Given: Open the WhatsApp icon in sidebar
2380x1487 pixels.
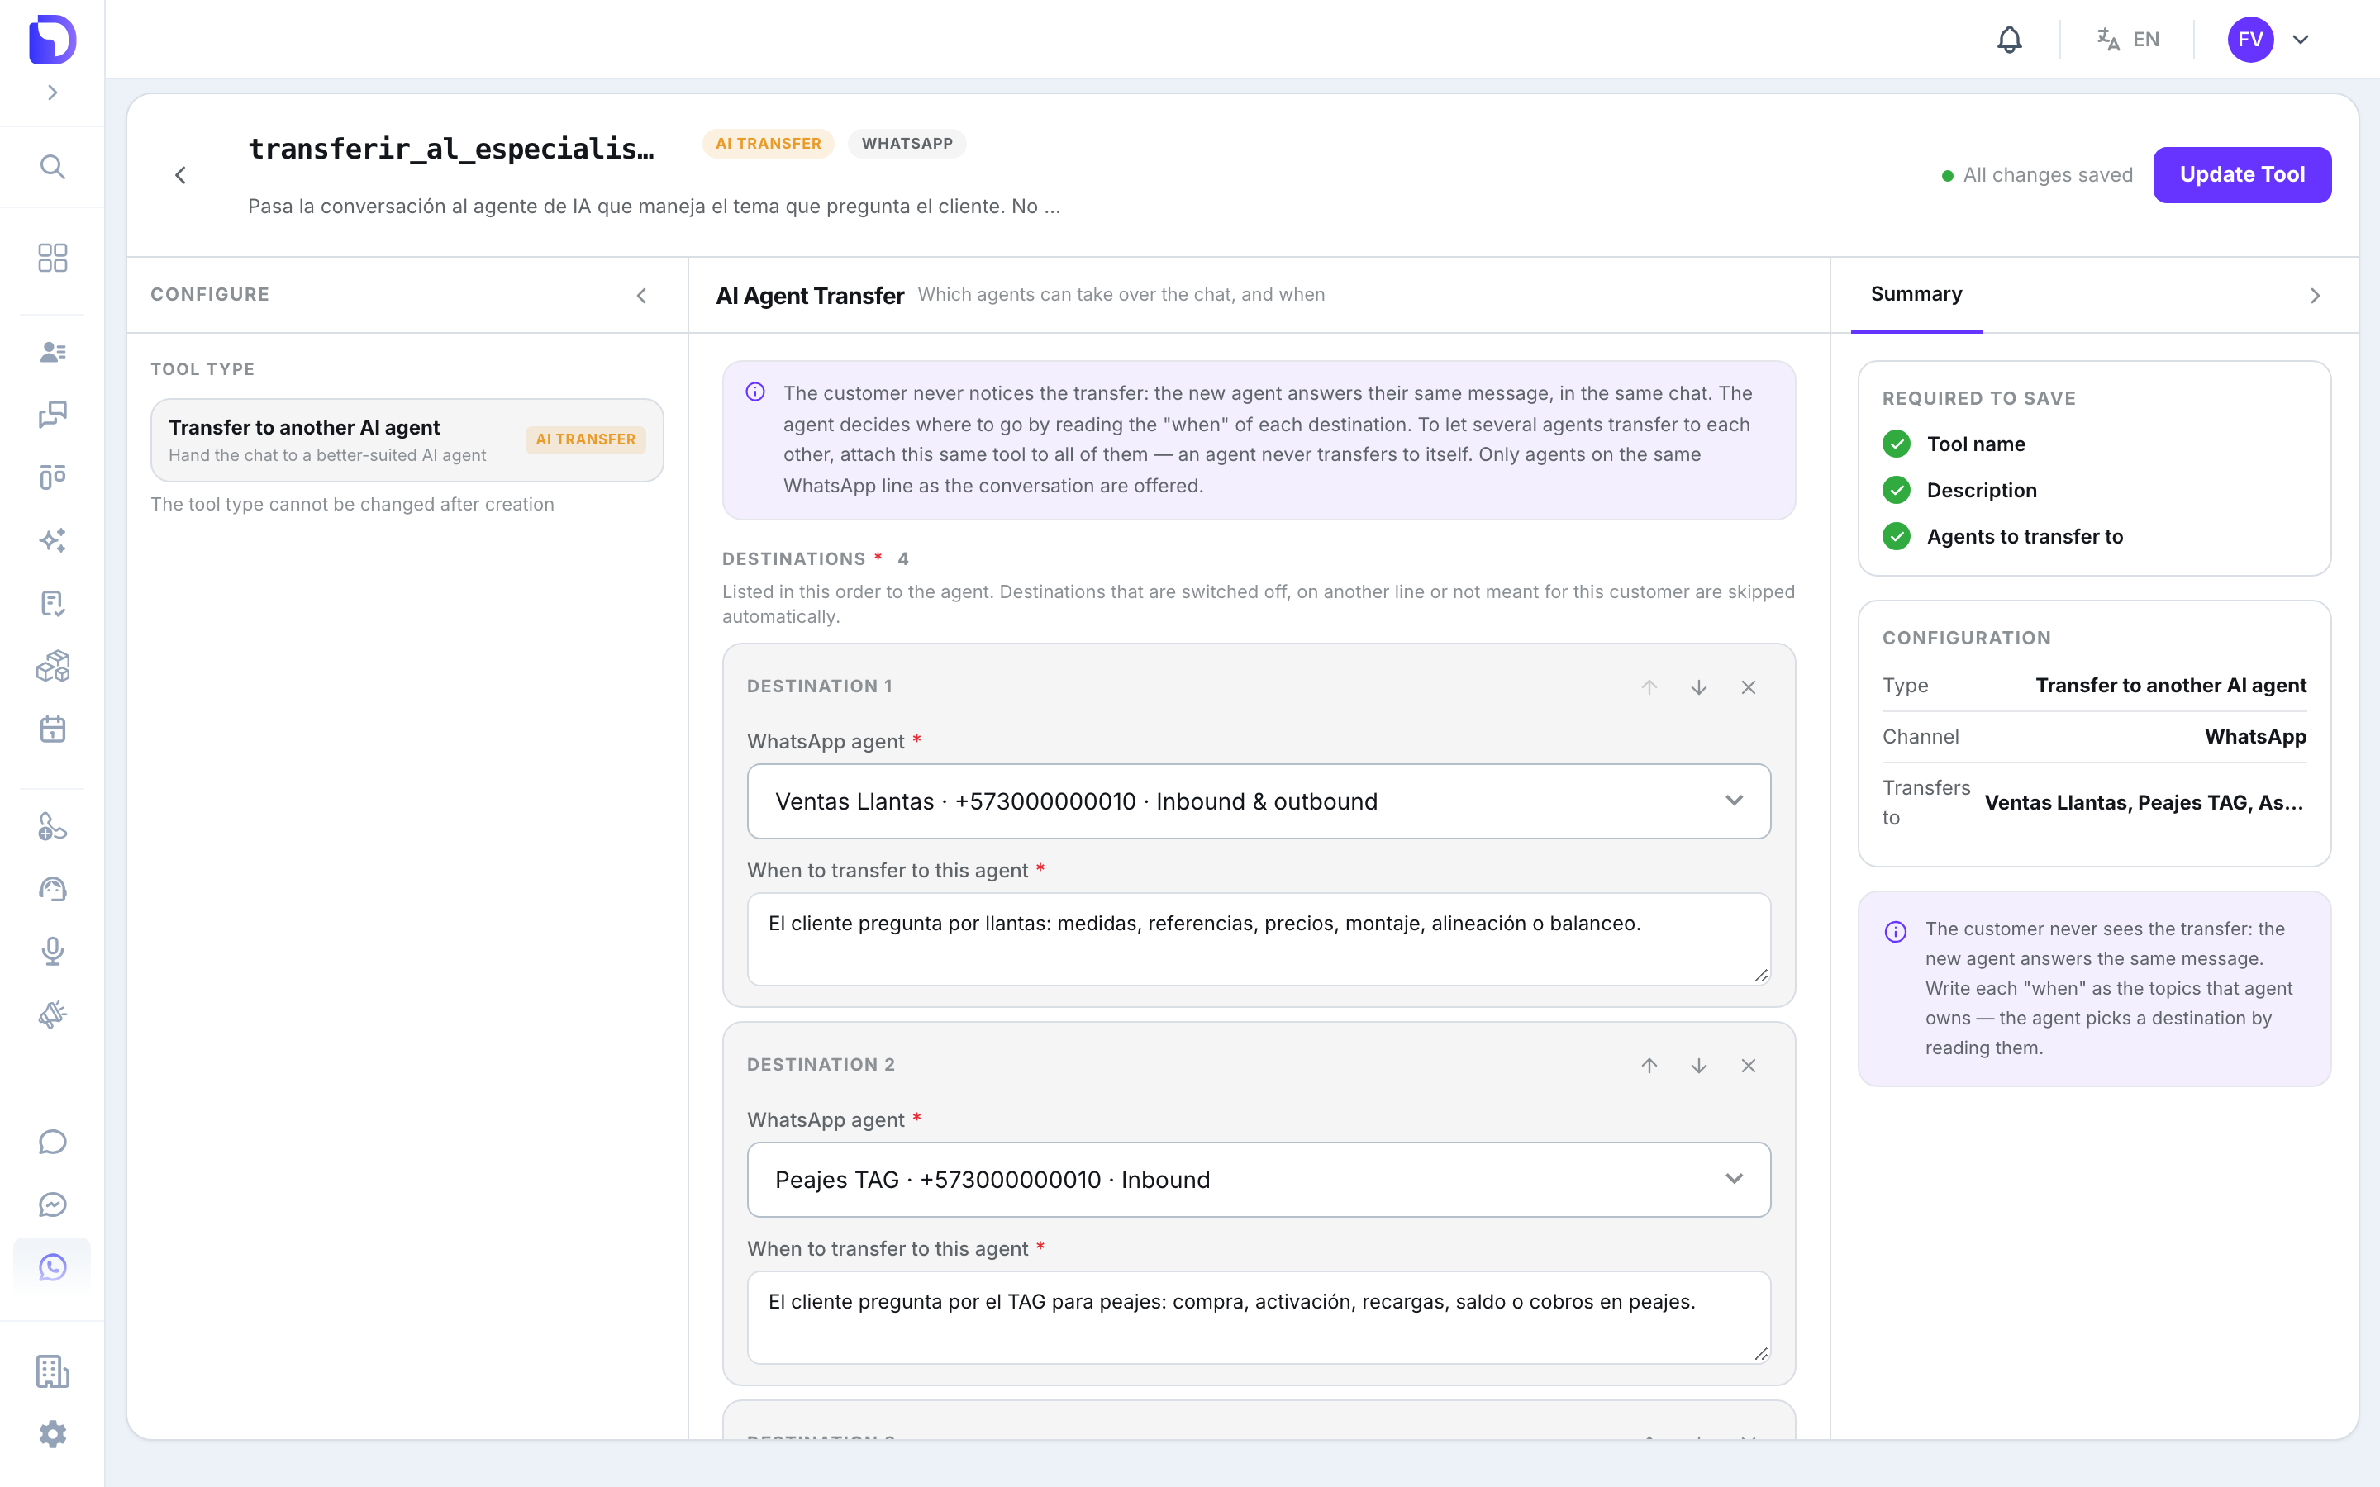Looking at the screenshot, I should (52, 1266).
